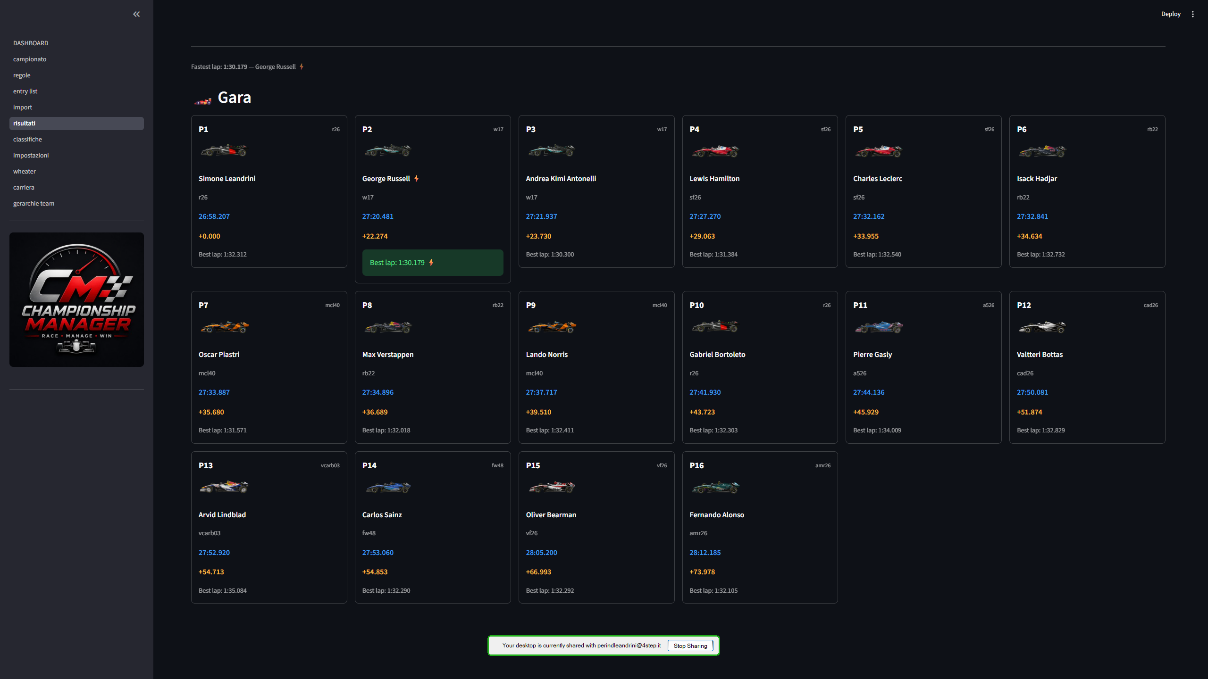Collapse the sidebar with double chevron

click(x=136, y=14)
